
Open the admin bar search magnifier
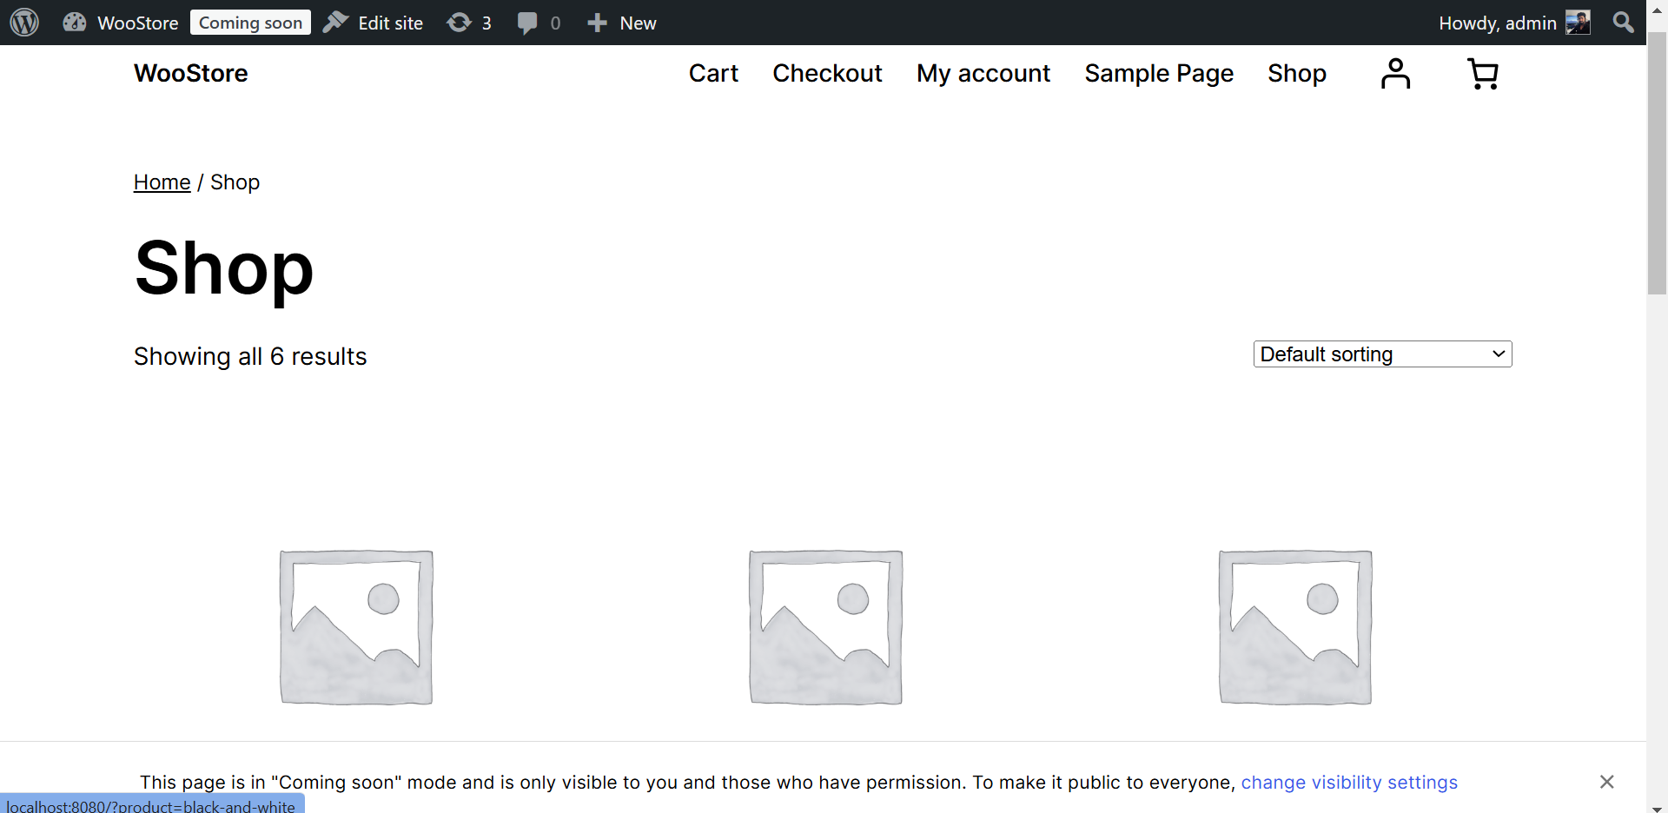pyautogui.click(x=1623, y=23)
